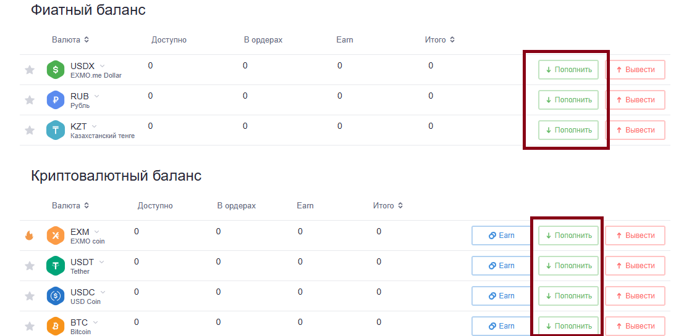Image resolution: width=684 pixels, height=336 pixels.
Task: Click the KZT tenge coin icon
Action: tap(56, 130)
